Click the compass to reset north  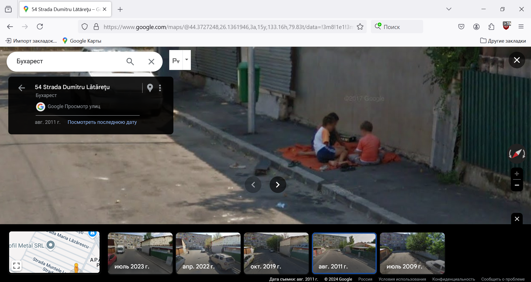click(517, 154)
